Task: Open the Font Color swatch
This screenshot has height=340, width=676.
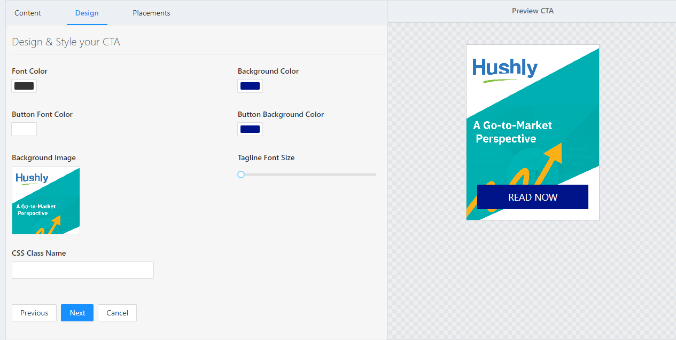Action: point(24,86)
